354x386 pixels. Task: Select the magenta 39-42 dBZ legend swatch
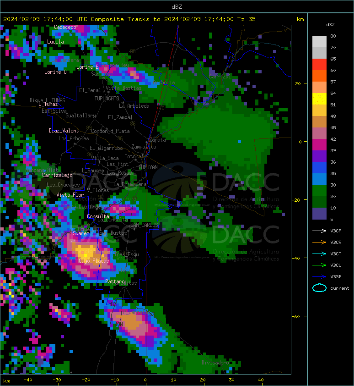319,145
